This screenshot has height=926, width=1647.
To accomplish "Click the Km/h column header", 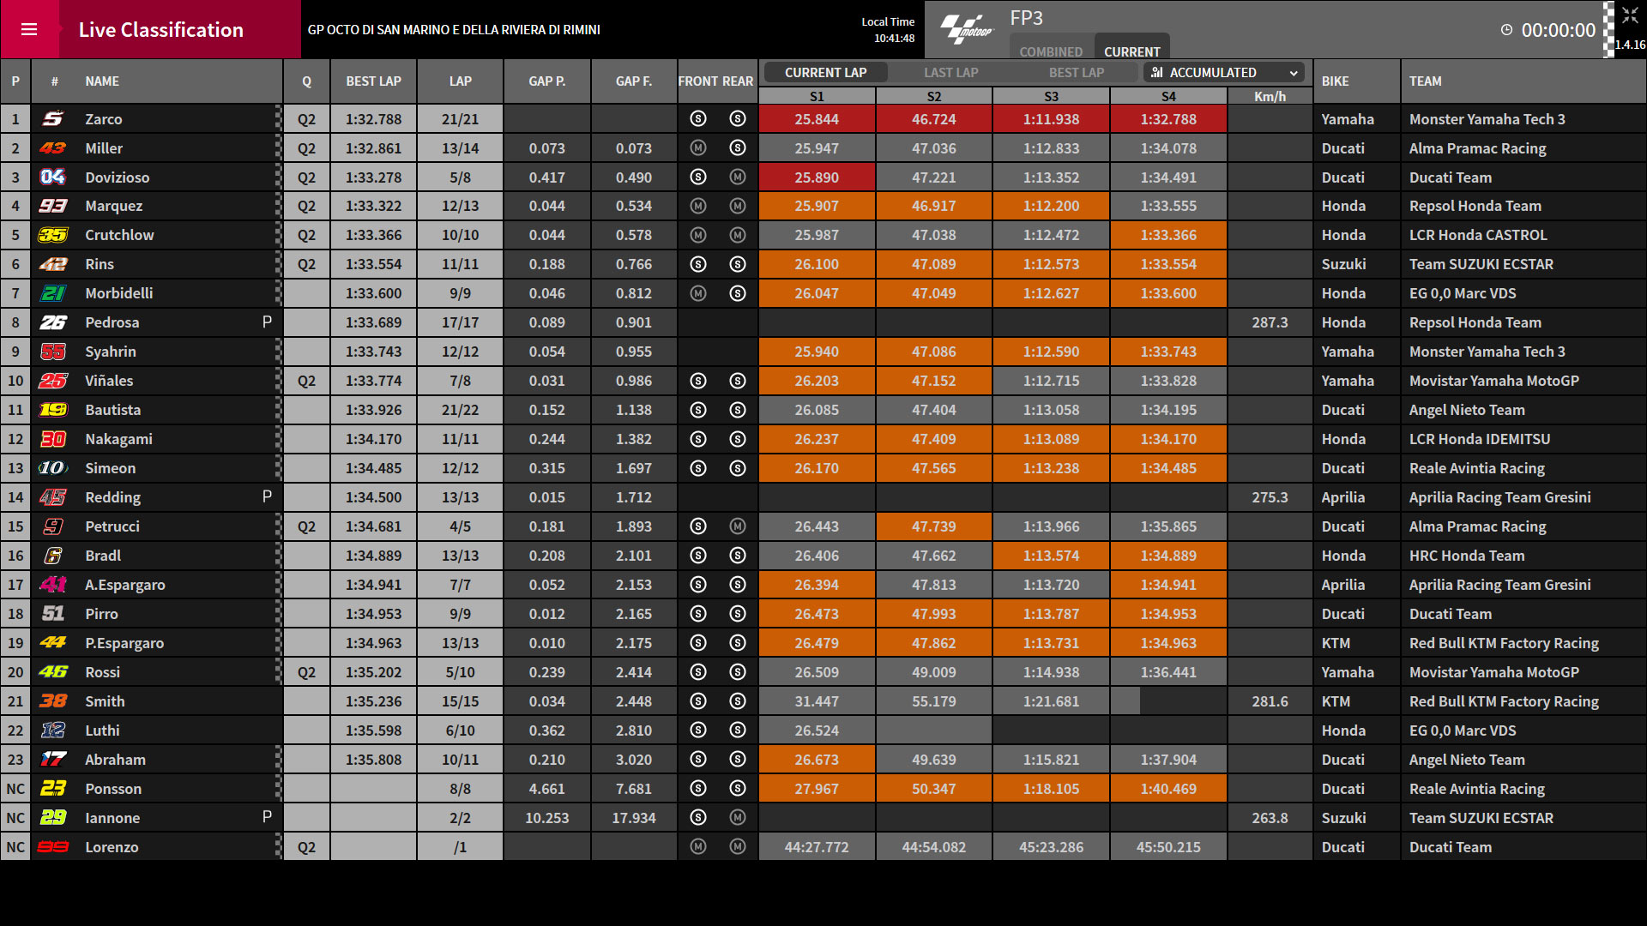I will [1270, 96].
